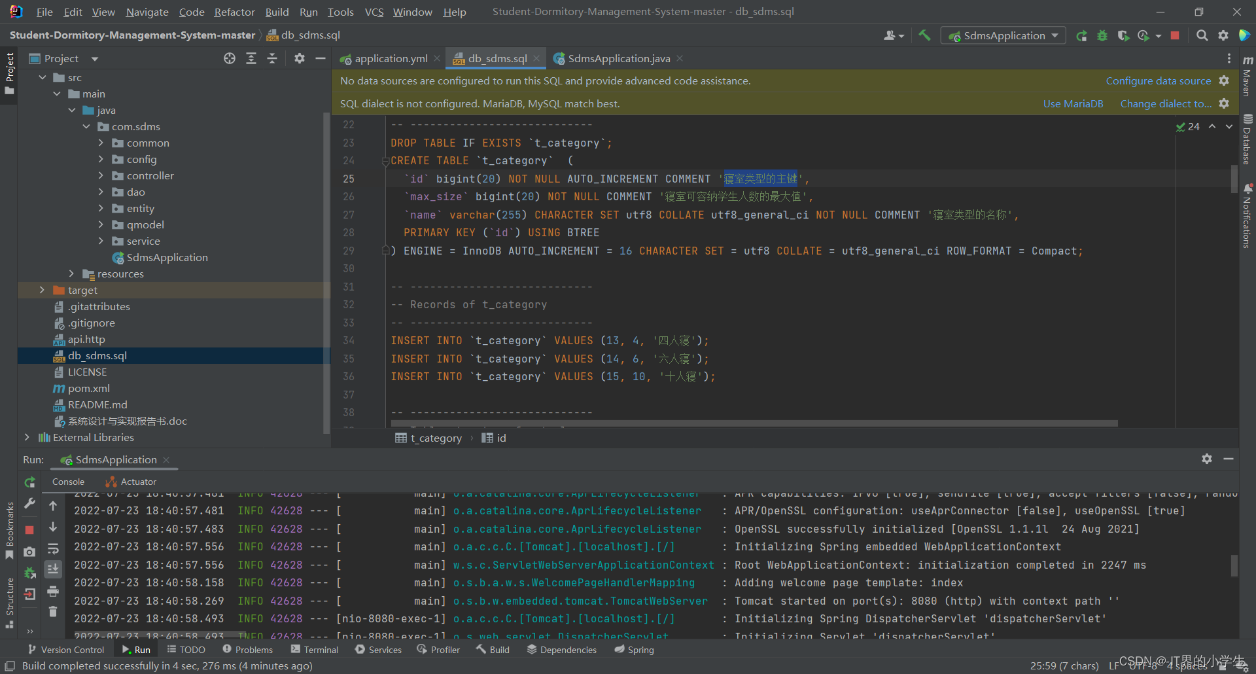Open Maven tool window
Viewport: 1256px width, 674px height.
tap(1247, 77)
